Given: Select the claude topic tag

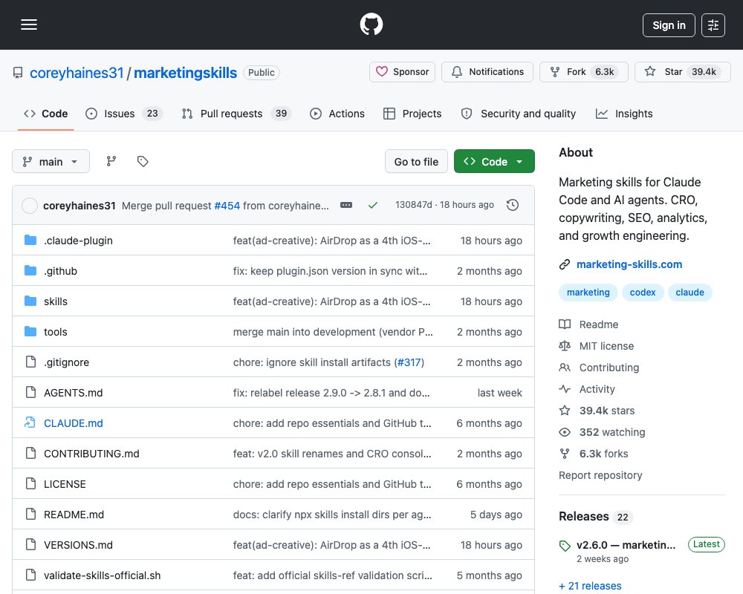Looking at the screenshot, I should 690,293.
